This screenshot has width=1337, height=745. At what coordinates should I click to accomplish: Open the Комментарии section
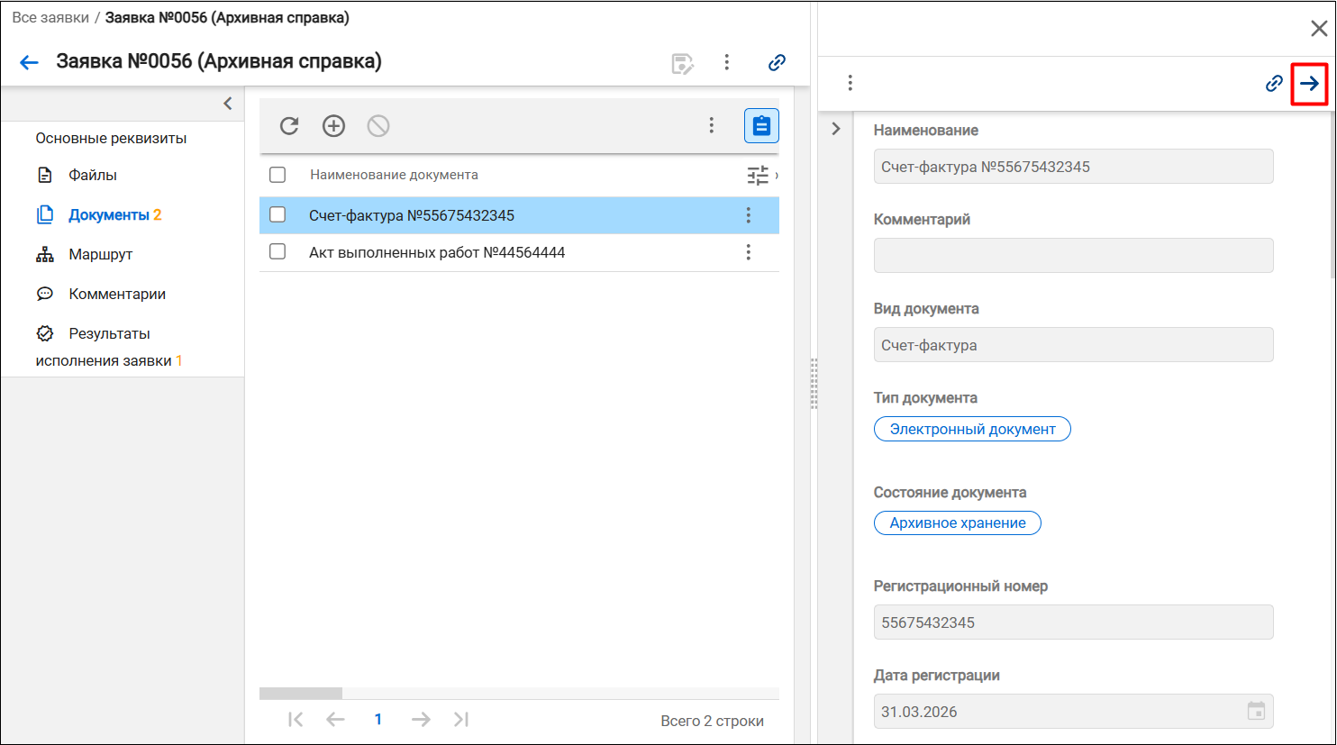(117, 294)
